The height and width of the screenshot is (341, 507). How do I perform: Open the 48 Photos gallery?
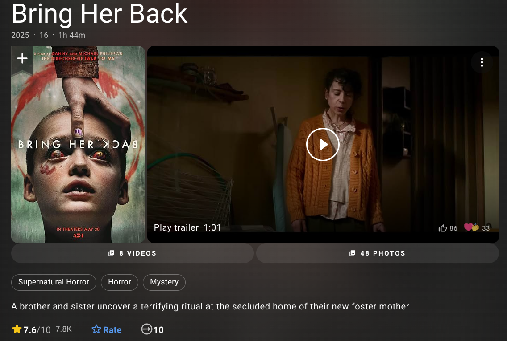pos(377,253)
